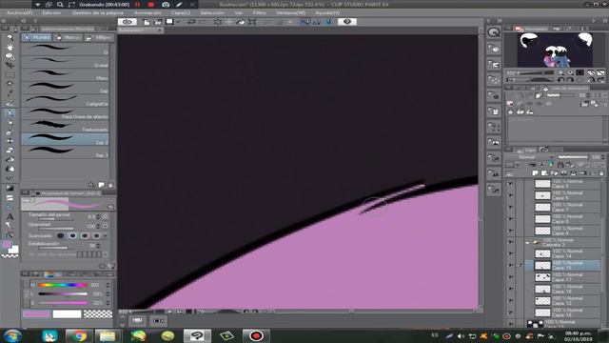This screenshot has width=609, height=343.
Task: Open the Archivo(F) menu
Action: point(20,12)
